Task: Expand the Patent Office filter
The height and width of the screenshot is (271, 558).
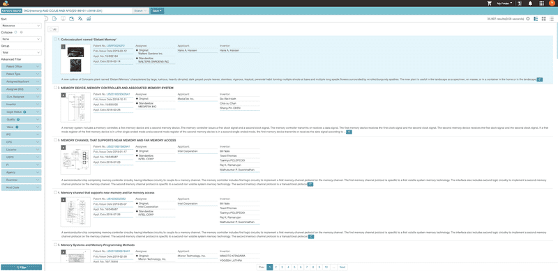Action: [21, 66]
